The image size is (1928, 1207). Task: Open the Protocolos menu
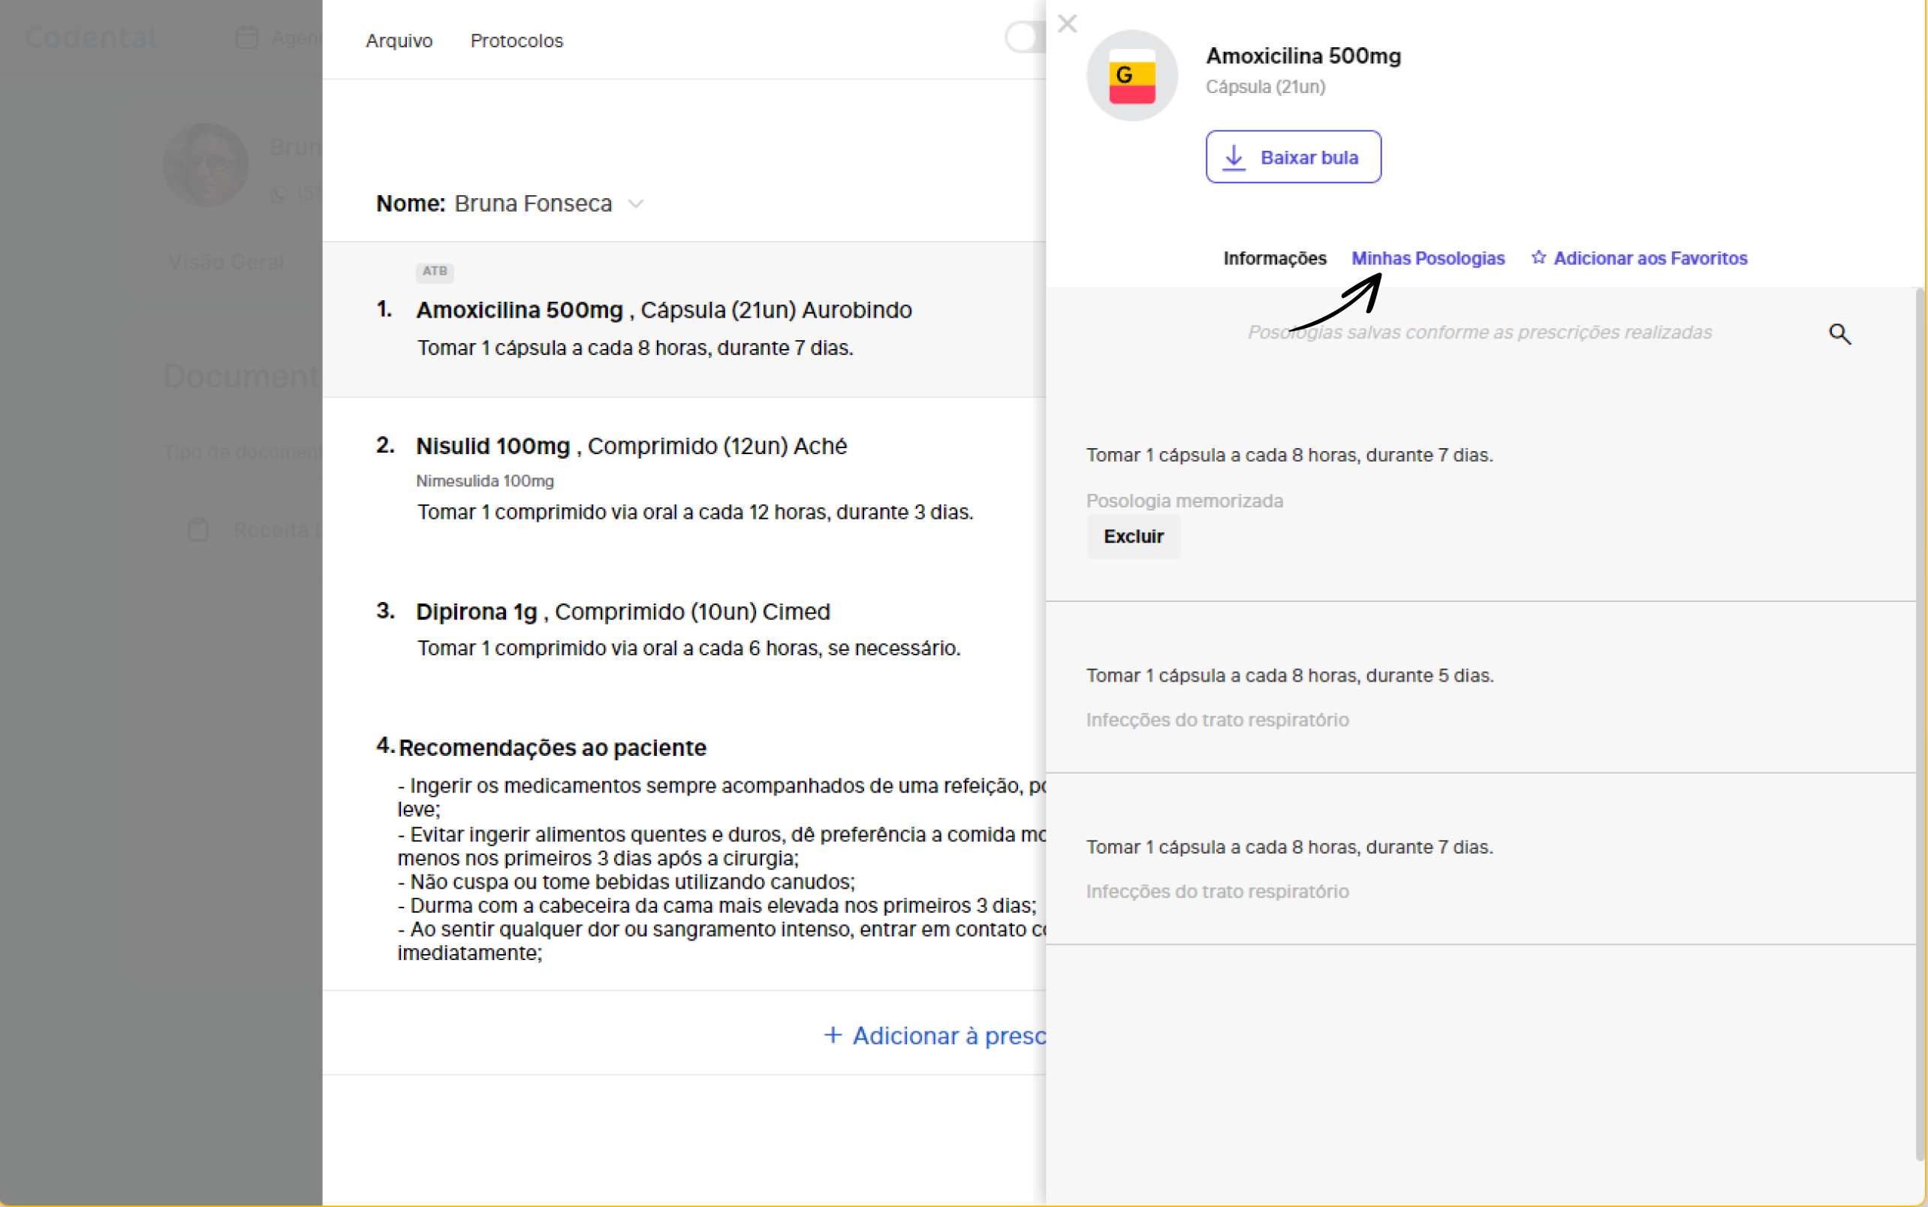coord(517,41)
